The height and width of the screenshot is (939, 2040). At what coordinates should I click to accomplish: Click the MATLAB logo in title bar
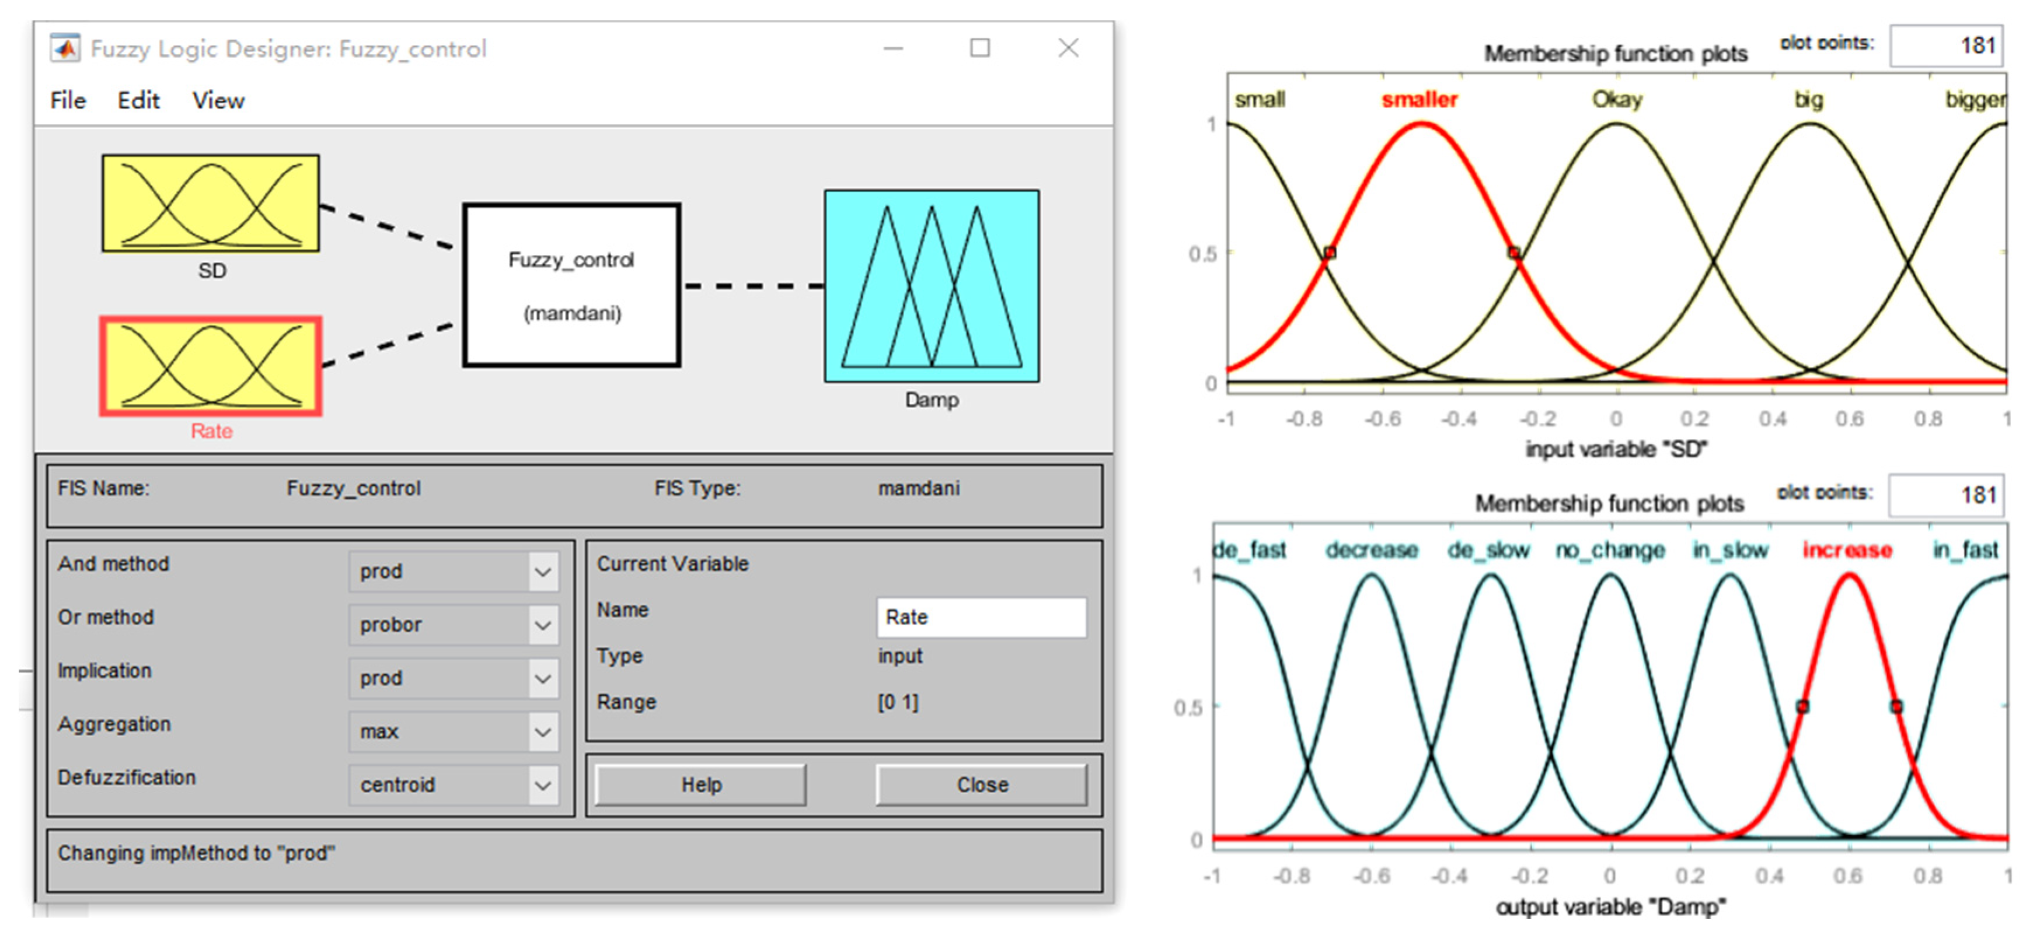coord(65,48)
